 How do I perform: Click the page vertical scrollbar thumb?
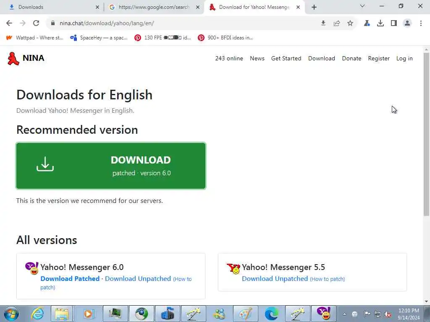[x=427, y=134]
